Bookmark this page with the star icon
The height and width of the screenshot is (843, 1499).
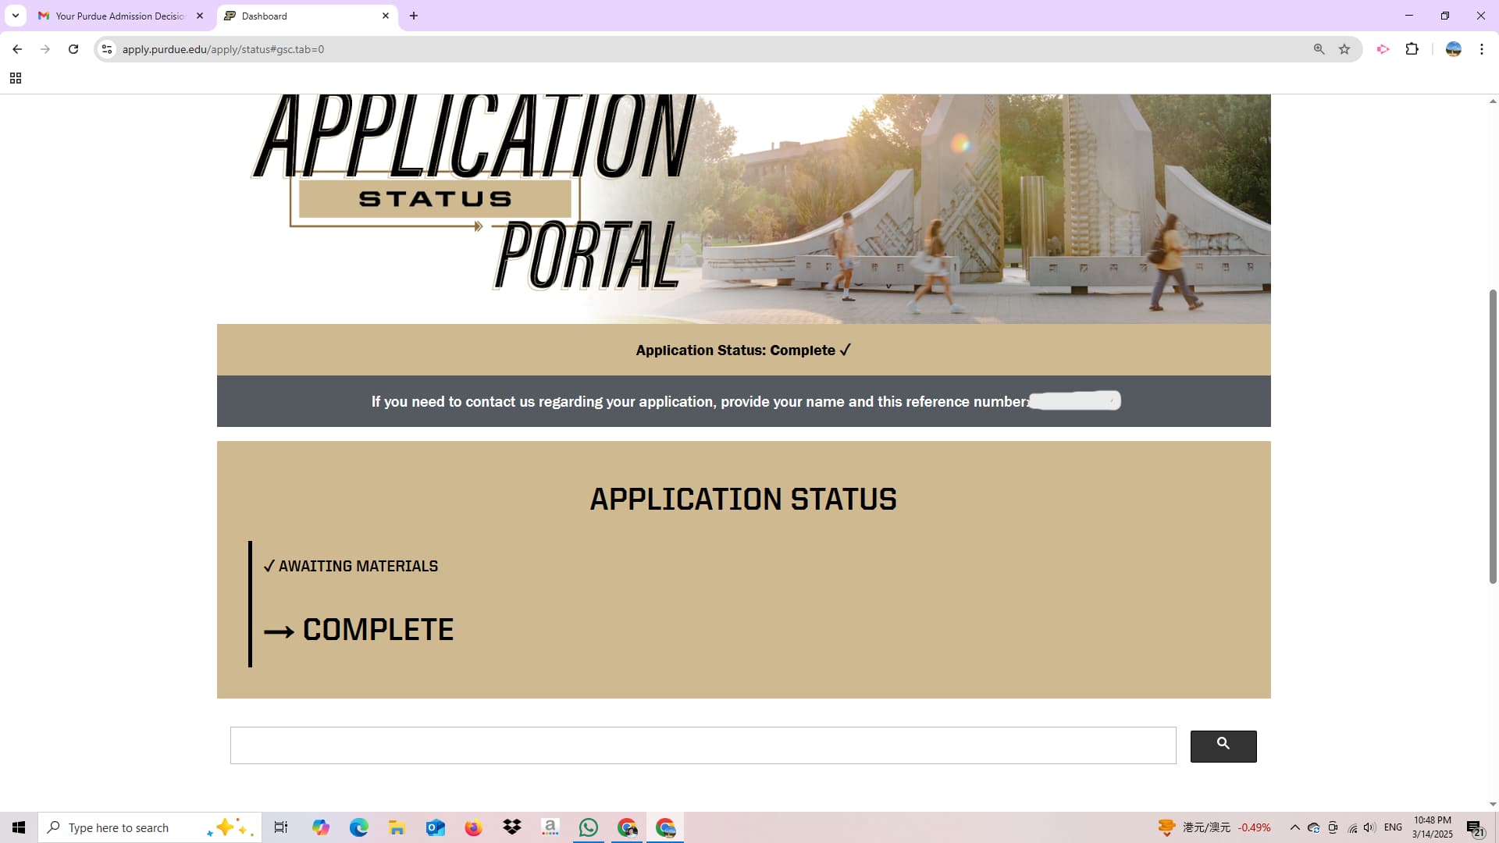pos(1344,49)
